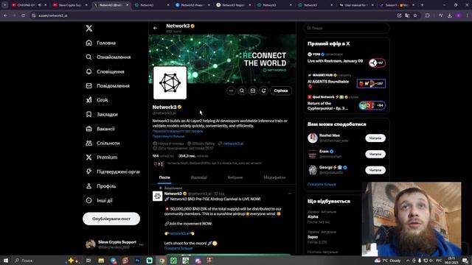Open the profile three-dots more menu
This screenshot has height=265, width=472.
[x=231, y=91]
